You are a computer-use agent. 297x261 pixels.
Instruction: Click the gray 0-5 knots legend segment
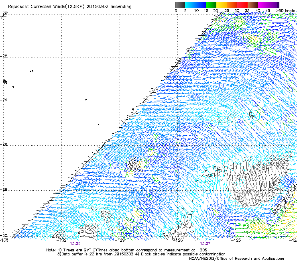[x=180, y=5]
